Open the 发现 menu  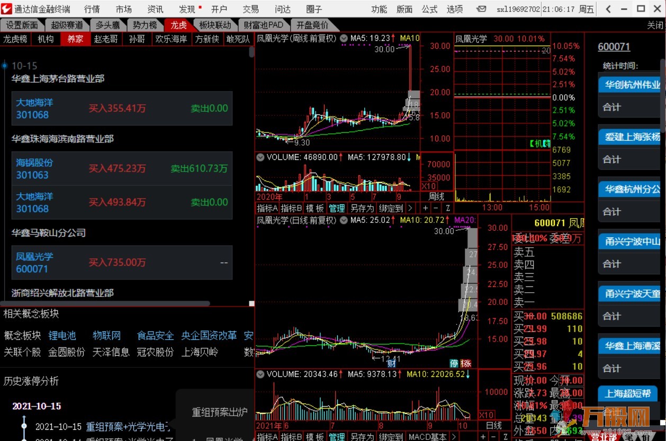point(187,9)
